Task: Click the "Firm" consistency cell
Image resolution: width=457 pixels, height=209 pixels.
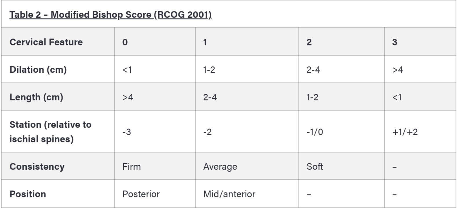Action: [131, 167]
